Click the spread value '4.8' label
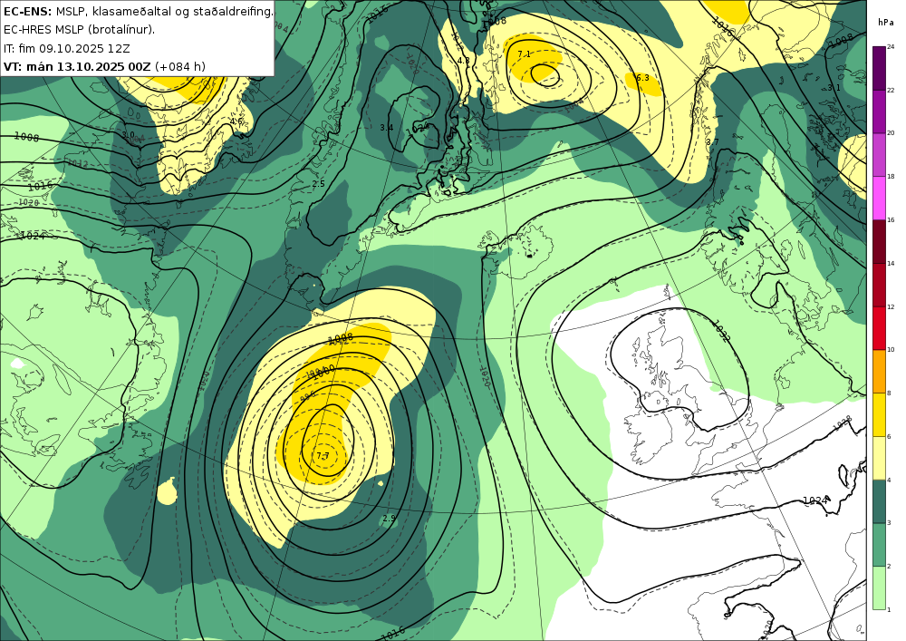Screen dimensions: 906x641 463,61
